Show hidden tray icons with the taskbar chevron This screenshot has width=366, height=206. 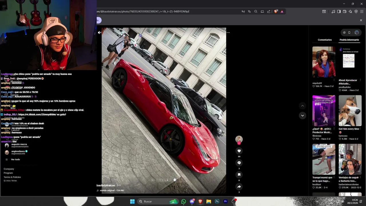click(317, 201)
